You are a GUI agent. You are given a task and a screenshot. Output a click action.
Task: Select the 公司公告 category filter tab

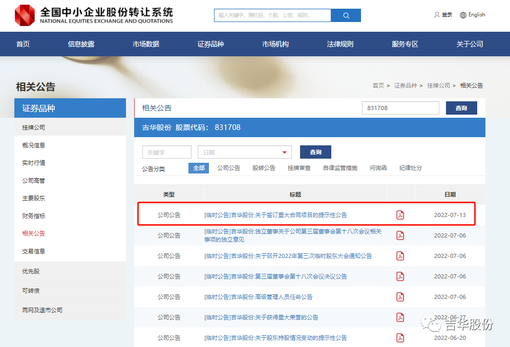pos(229,168)
